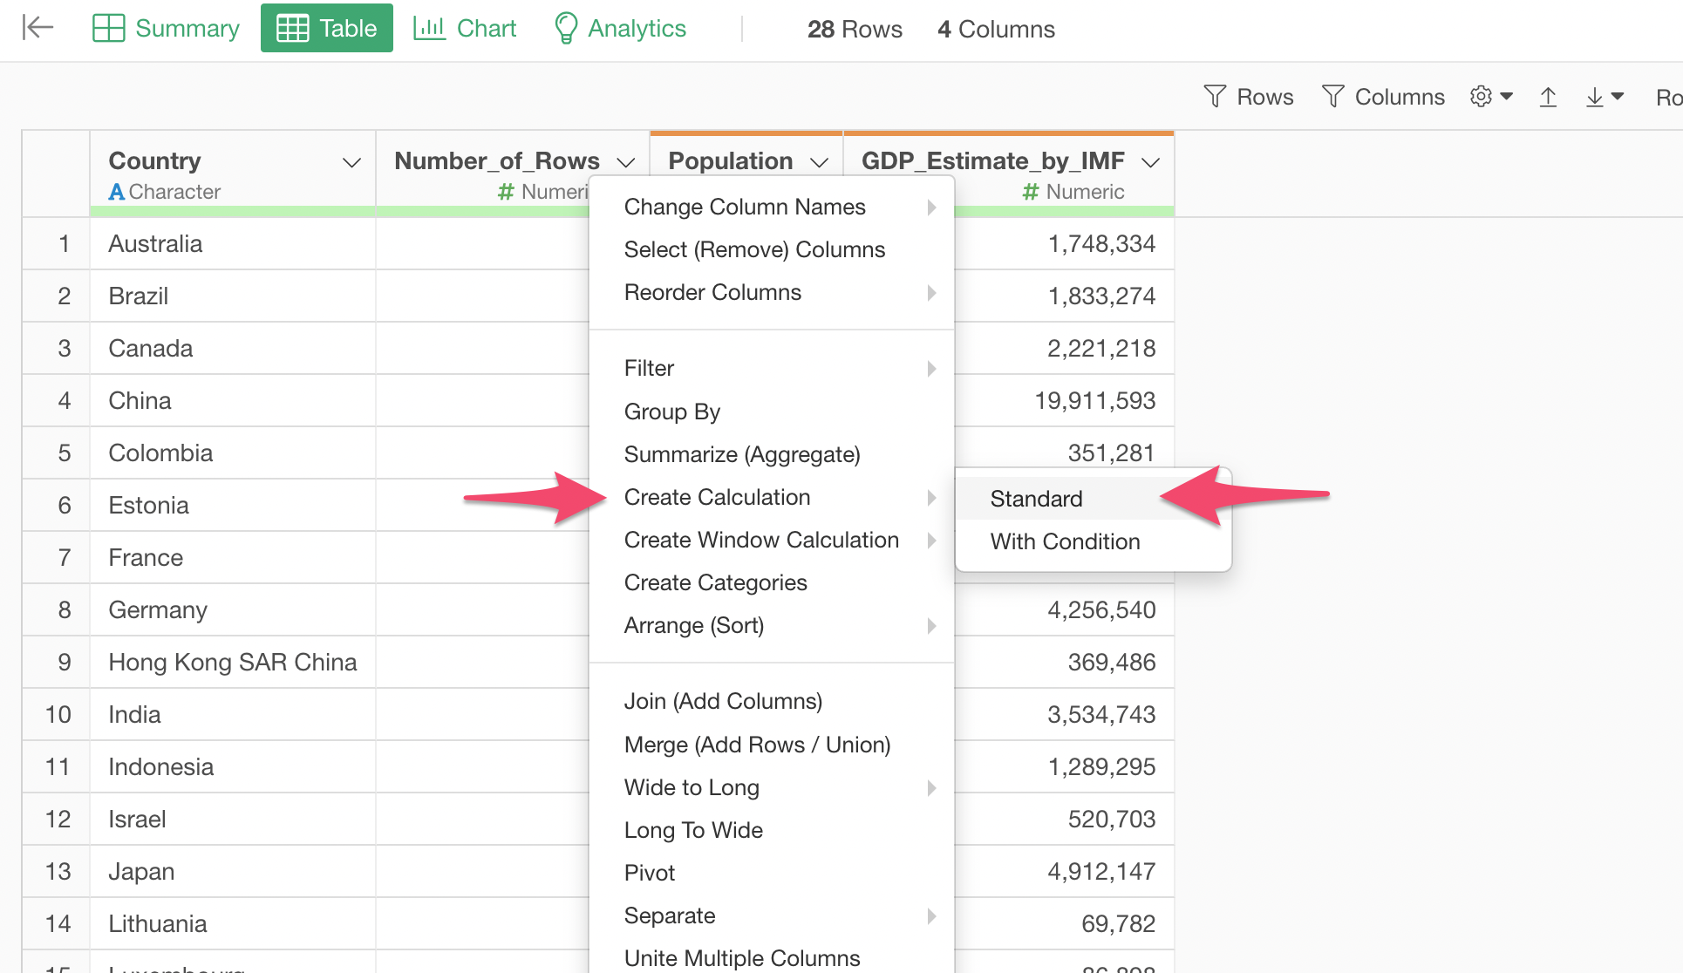
Task: Click the Rows filter funnel icon
Action: click(1215, 96)
